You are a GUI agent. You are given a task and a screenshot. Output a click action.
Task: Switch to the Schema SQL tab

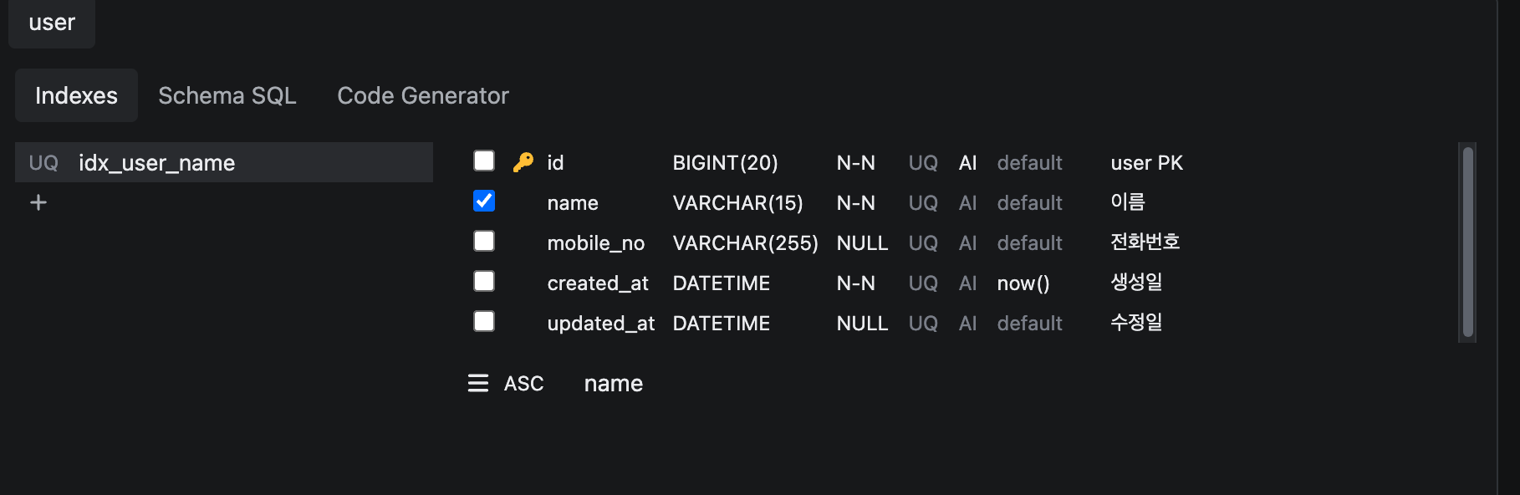pos(227,96)
